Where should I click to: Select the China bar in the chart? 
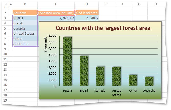coord(133,80)
